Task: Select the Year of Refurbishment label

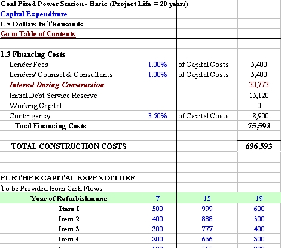Action: [x=69, y=198]
